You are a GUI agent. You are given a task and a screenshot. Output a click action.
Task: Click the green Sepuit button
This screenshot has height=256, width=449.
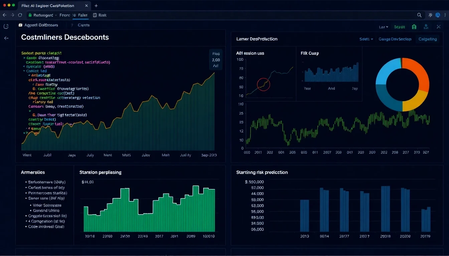tap(400, 27)
